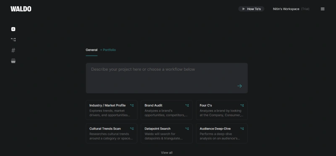This screenshot has height=156, width=336.
Task: Click Nitin's Workspace name
Action: pyautogui.click(x=286, y=9)
